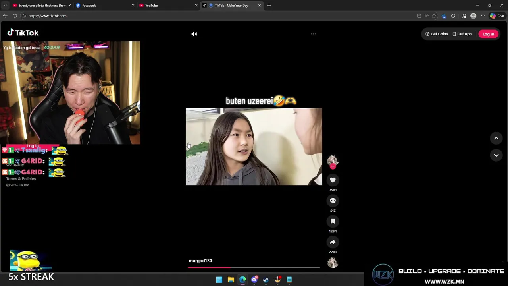Viewport: 508px width, 286px height.
Task: Click the like count 7581
Action: (333, 190)
